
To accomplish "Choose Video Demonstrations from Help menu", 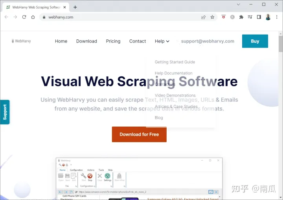I will pos(175,95).
